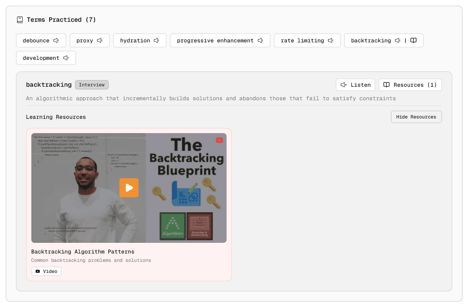Play audio for rate limiting
Viewport: 471px width, 307px height.
(331, 40)
